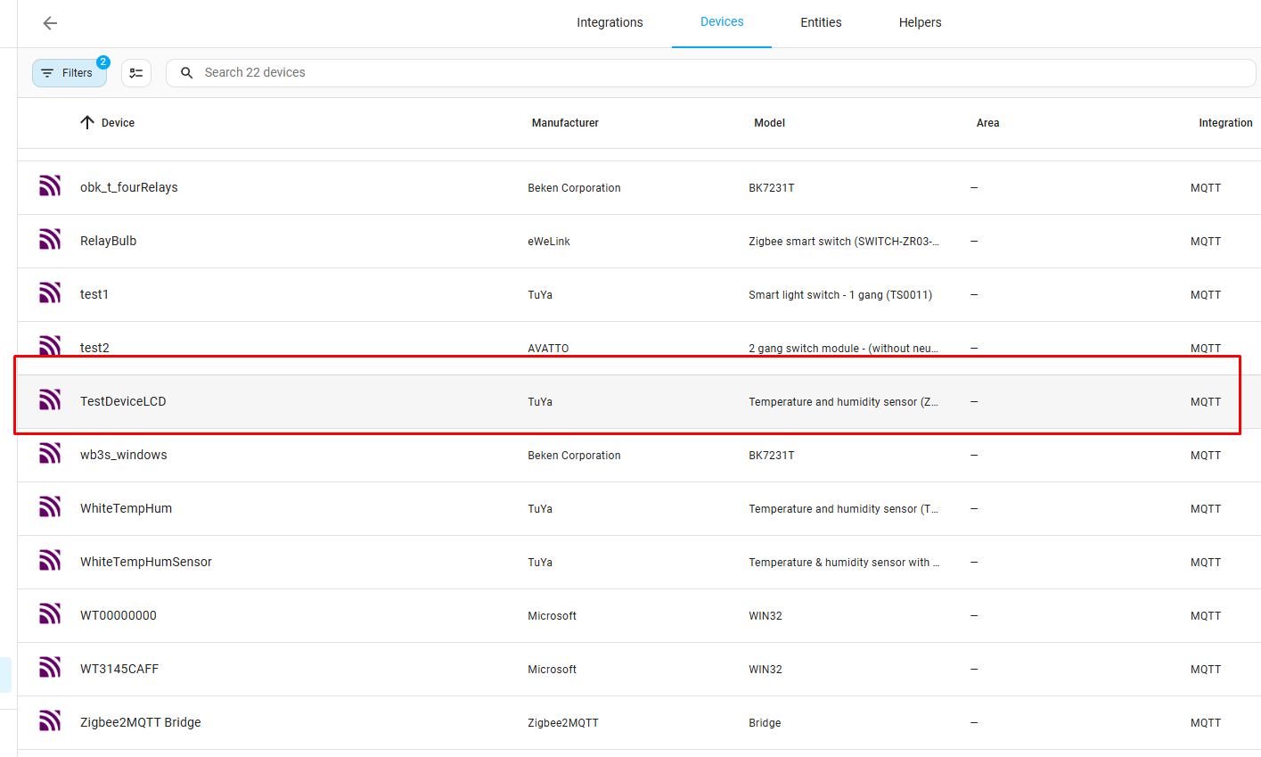Click WIN32 in the WT3145CAFF row
This screenshot has height=757, width=1261.
[766, 670]
